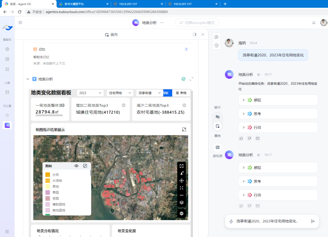Expand 思考 step in first reply
This screenshot has width=328, height=237.
tap(278, 114)
